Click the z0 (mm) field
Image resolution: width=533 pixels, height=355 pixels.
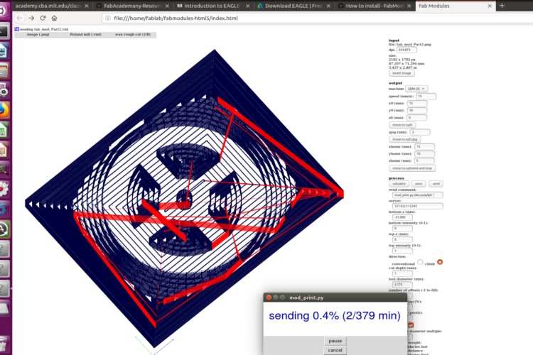[x=416, y=118]
